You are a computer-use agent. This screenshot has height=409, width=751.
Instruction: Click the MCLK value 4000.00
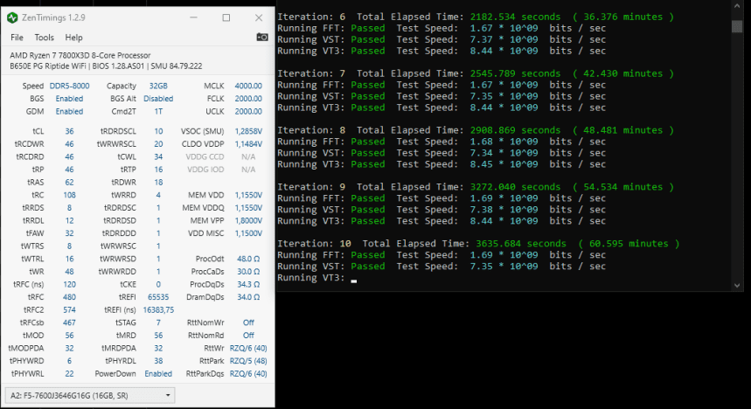pos(248,86)
